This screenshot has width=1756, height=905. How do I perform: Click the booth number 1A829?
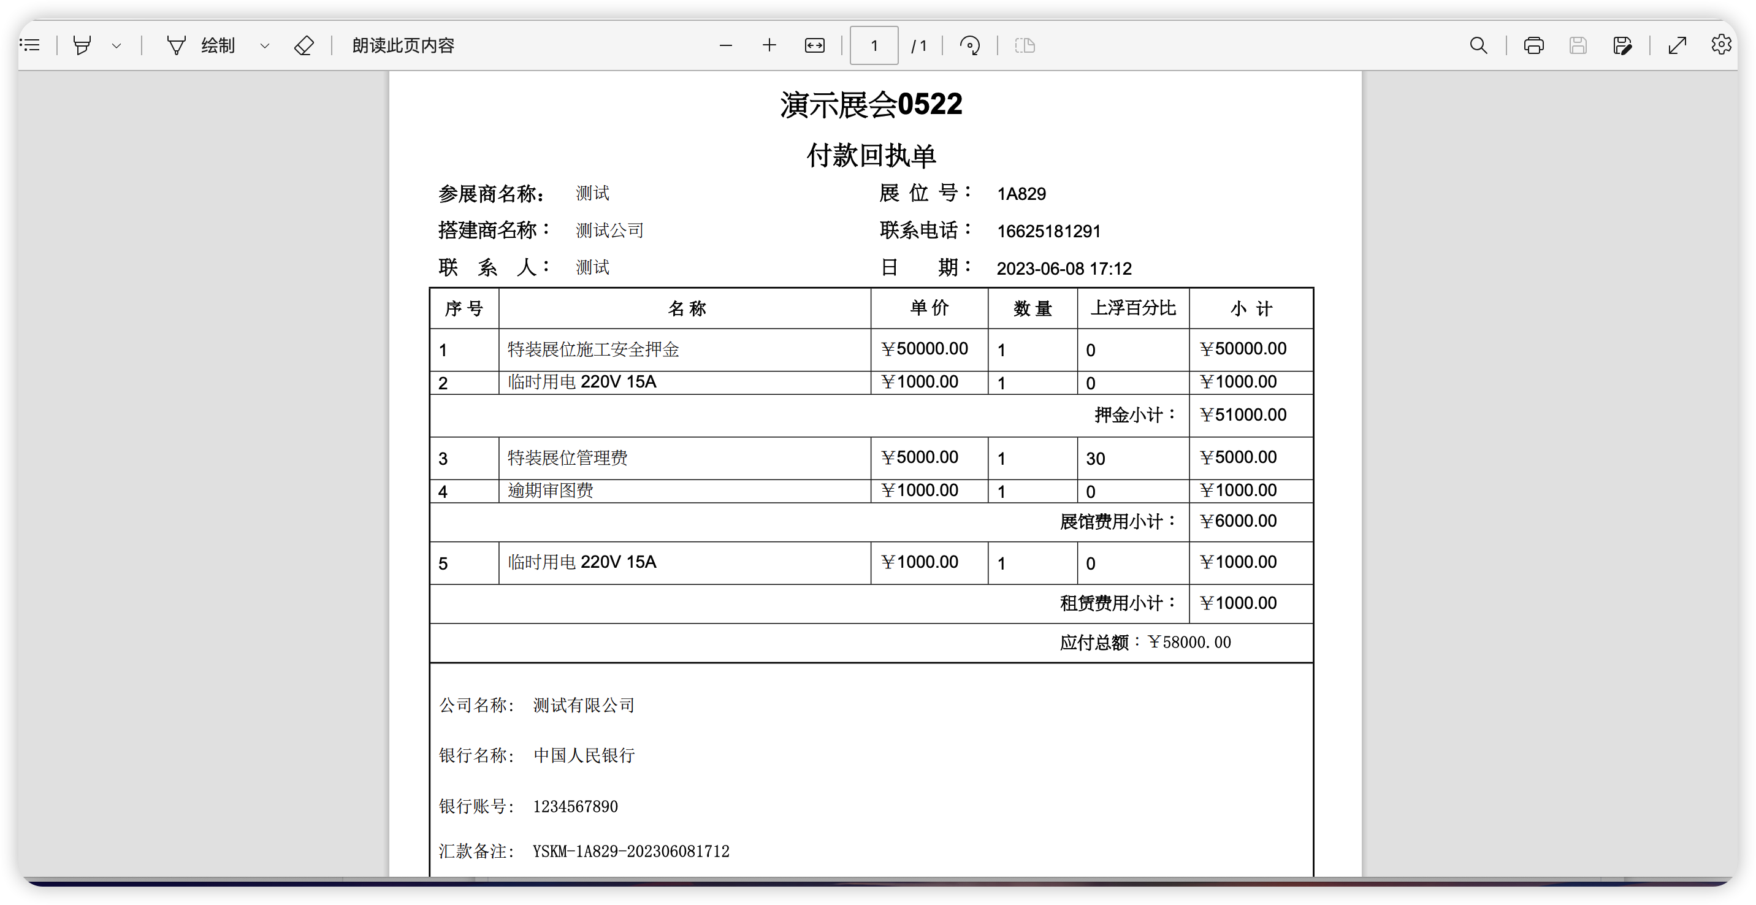point(1021,194)
